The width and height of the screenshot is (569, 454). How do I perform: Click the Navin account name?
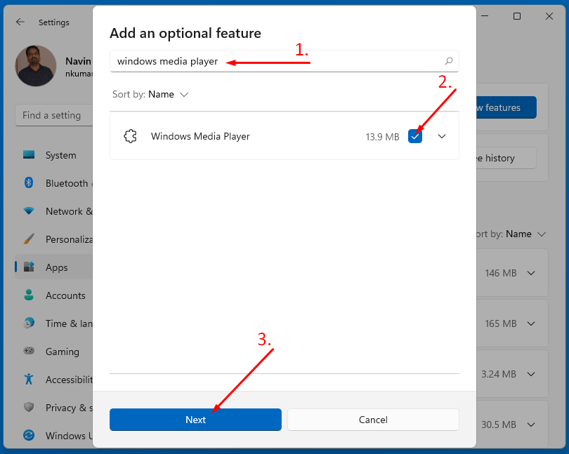click(x=79, y=61)
